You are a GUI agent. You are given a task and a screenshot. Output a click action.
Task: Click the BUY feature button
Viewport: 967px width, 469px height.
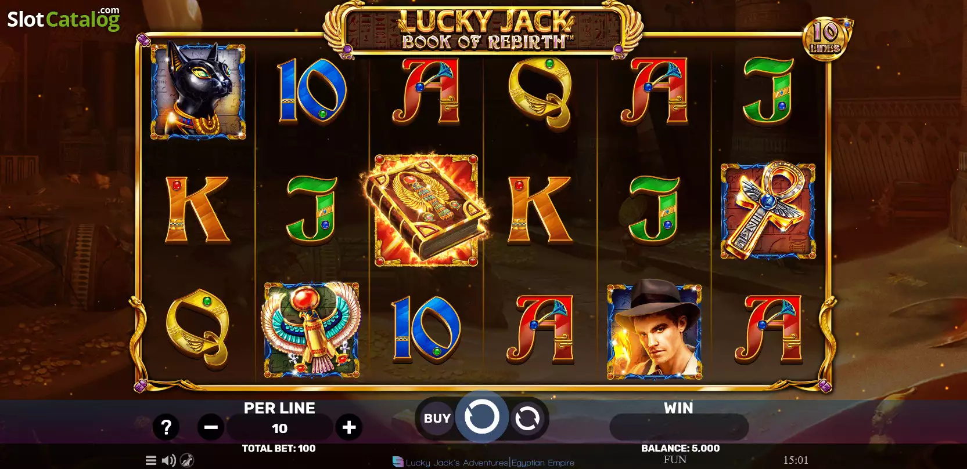[x=437, y=418]
